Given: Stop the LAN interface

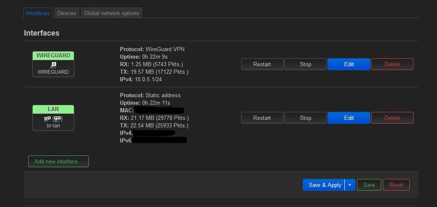Looking at the screenshot, I should pos(306,118).
